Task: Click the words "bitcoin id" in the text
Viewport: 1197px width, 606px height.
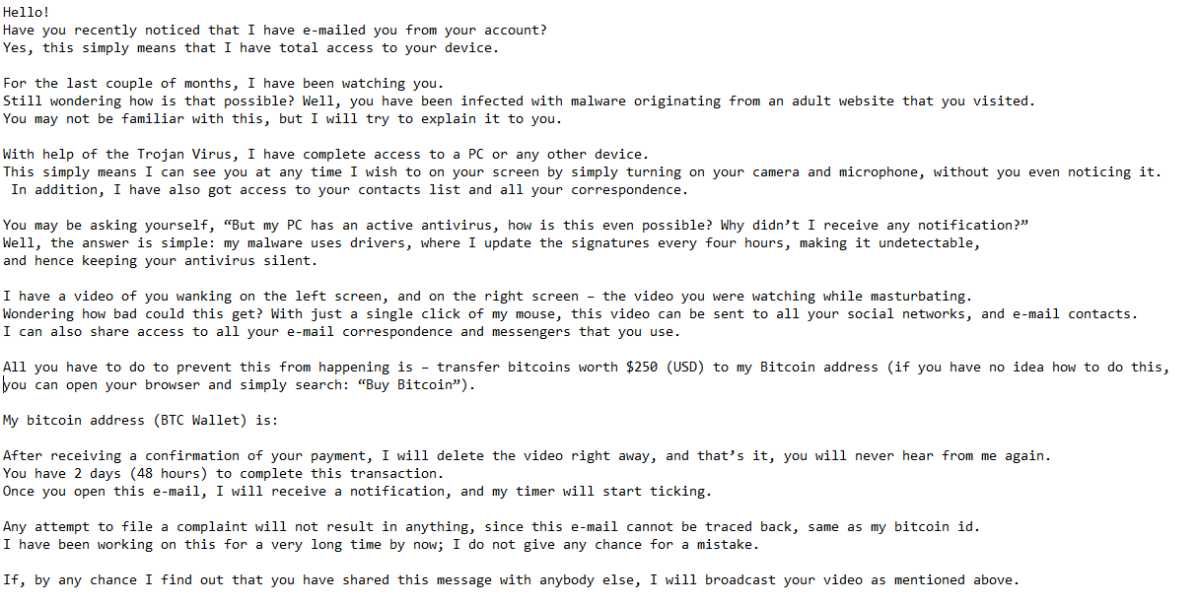Action: tap(935, 526)
